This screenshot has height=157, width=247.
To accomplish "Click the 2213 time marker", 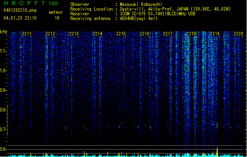I will [74, 33].
